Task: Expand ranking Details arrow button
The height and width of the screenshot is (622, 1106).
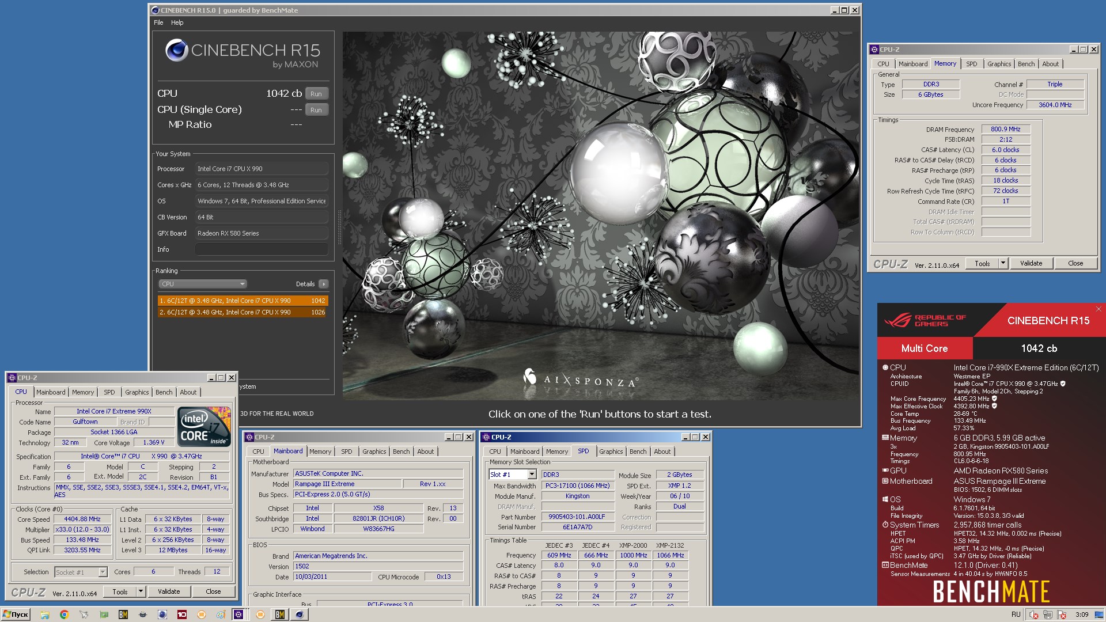Action: (324, 284)
